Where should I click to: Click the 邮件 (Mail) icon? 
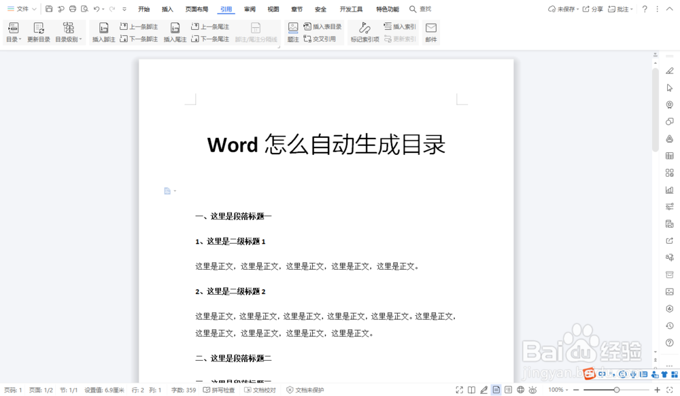click(431, 32)
